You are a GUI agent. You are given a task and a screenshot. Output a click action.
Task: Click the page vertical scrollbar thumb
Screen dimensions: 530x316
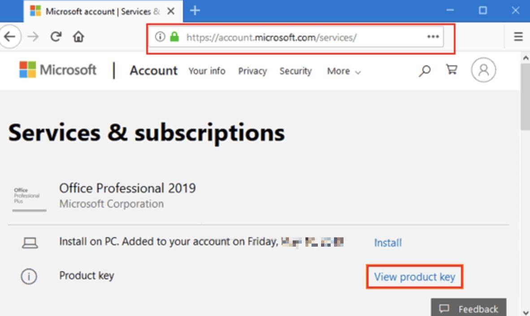[525, 97]
